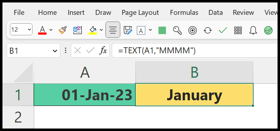Click the grid dots icon
280x131 pixels.
click(x=238, y=30)
